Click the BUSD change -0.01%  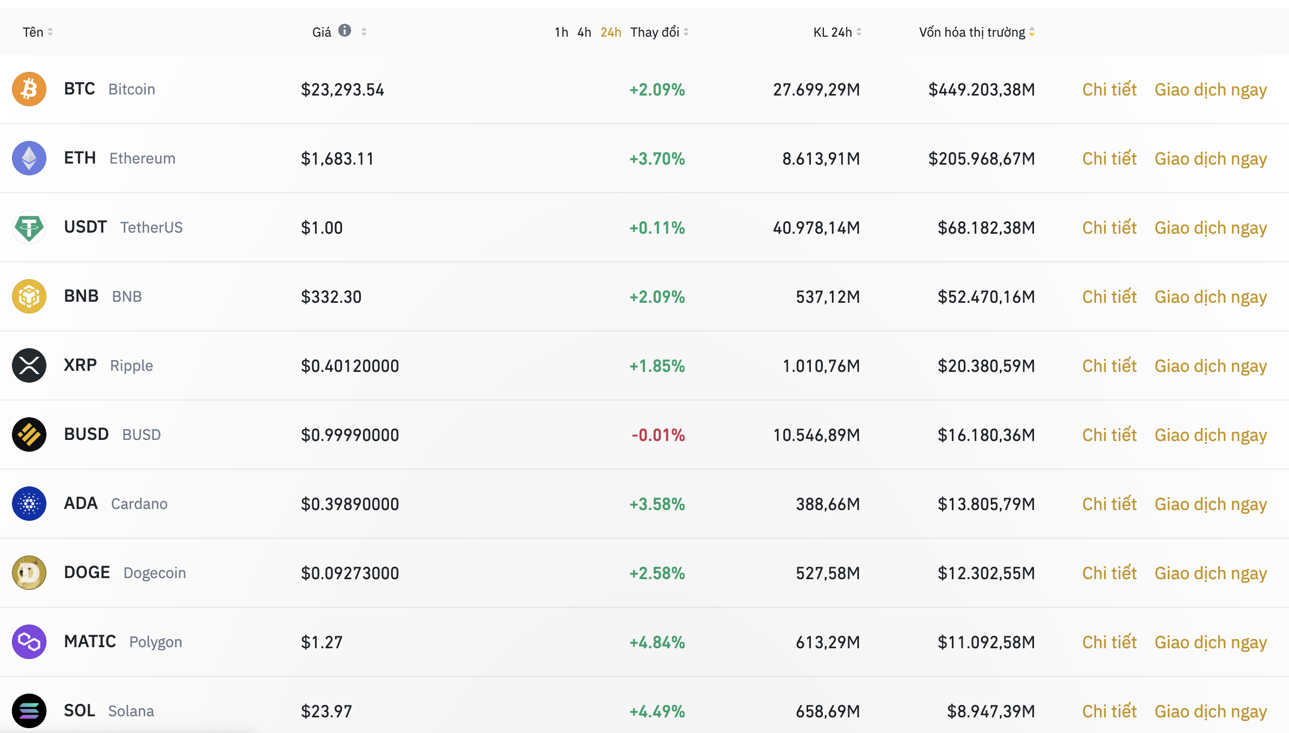pyautogui.click(x=658, y=435)
